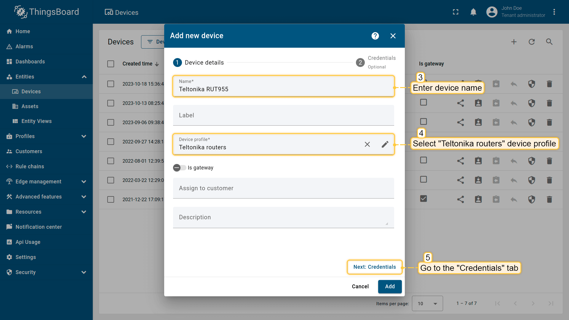Open the device search magnifier icon
Screen dimensions: 569x320
[x=549, y=42]
